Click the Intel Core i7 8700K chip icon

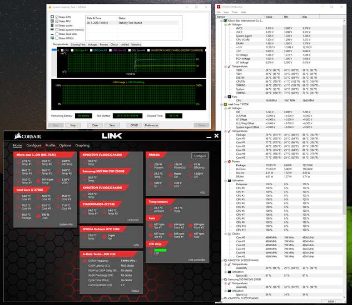(x=225, y=104)
